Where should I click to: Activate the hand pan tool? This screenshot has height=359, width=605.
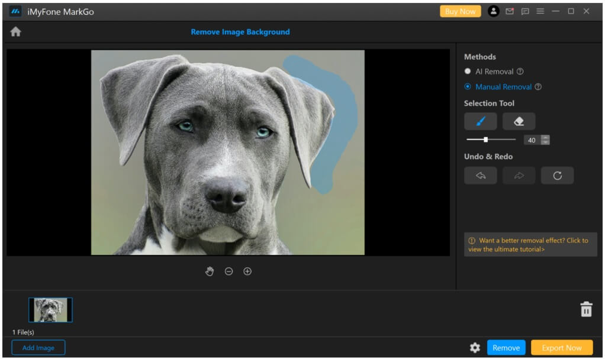pos(210,271)
